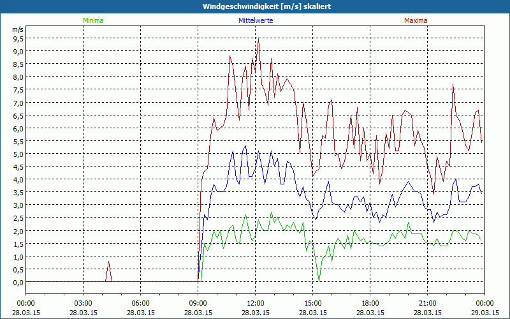This screenshot has height=319, width=510.
Task: Click the 1,5 y-axis tick label
Action: click(18, 244)
